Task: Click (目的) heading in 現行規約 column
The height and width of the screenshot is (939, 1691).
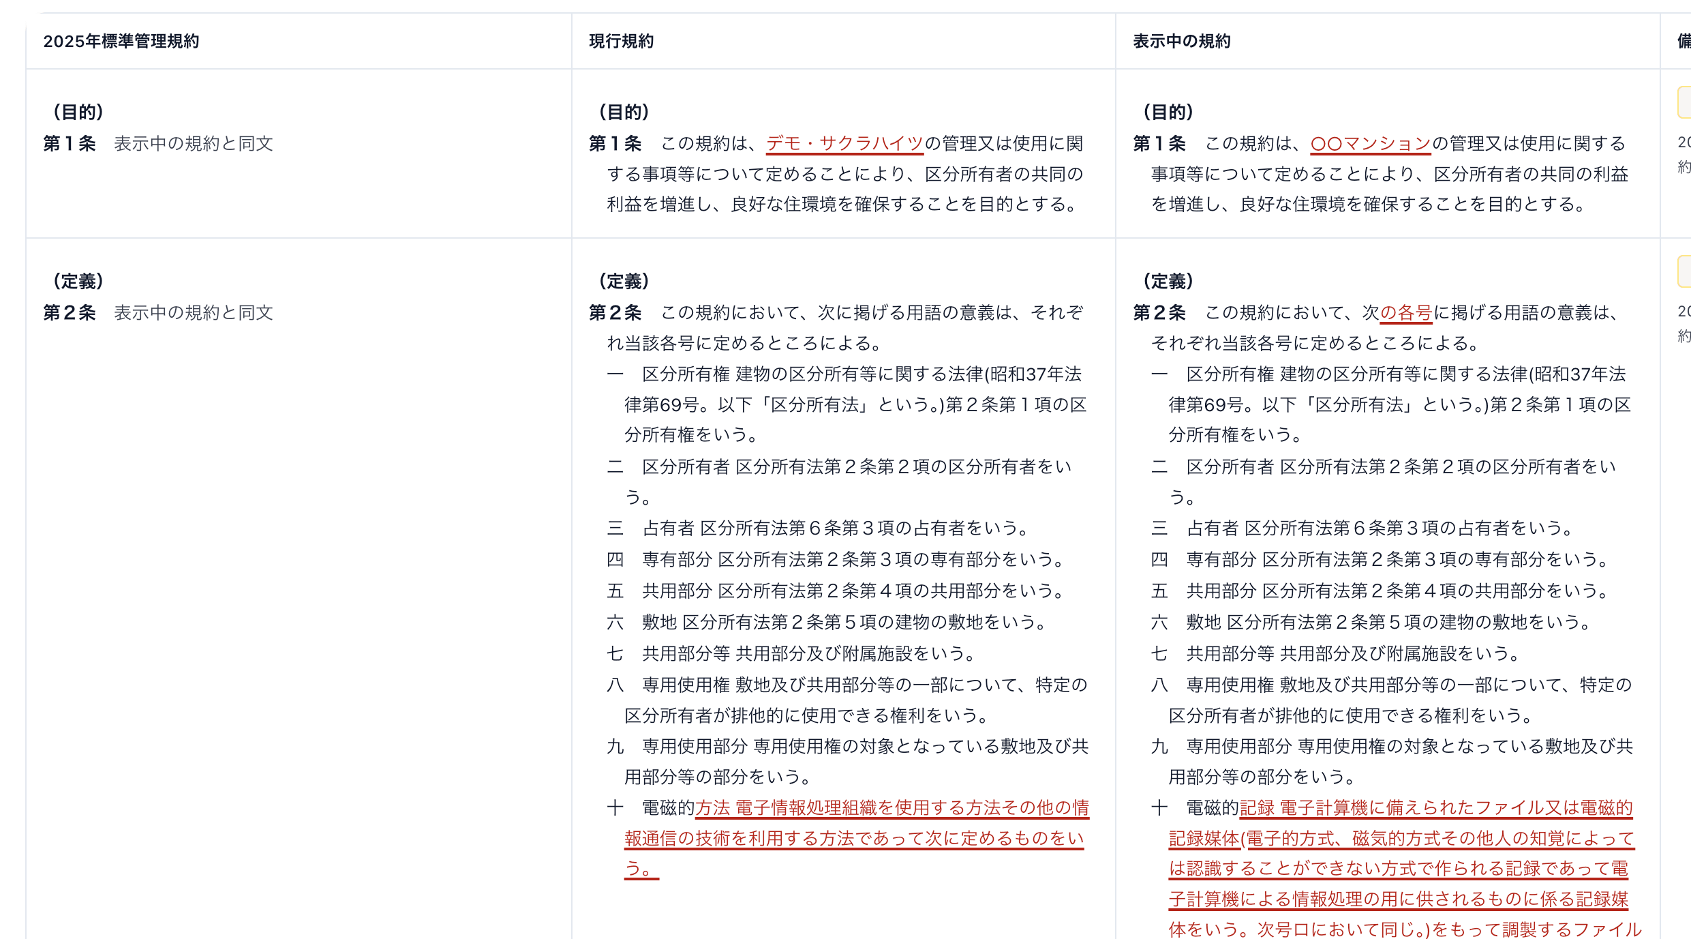Action: point(624,112)
